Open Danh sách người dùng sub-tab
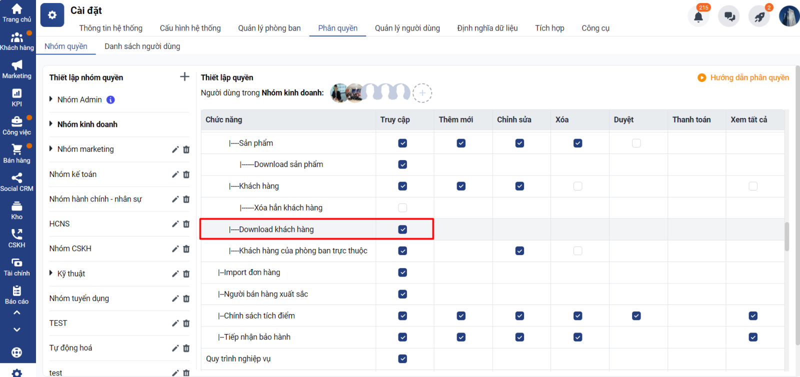Viewport: 800px width, 377px height. point(142,46)
